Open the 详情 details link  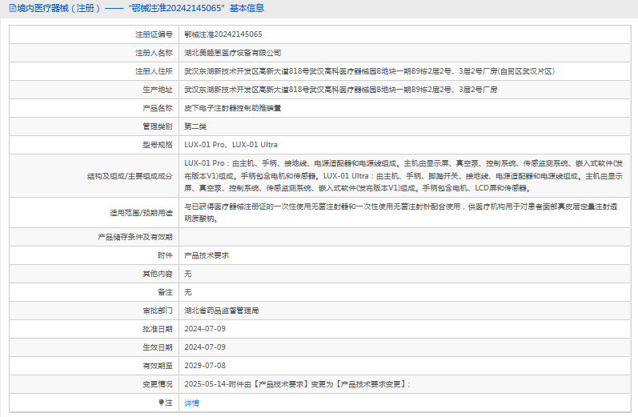191,403
